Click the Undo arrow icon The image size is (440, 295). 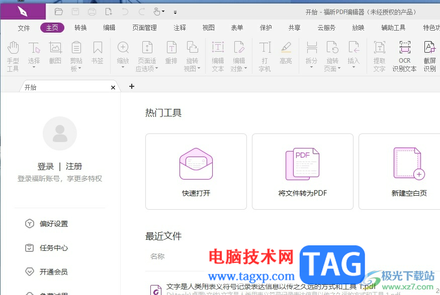(125, 12)
